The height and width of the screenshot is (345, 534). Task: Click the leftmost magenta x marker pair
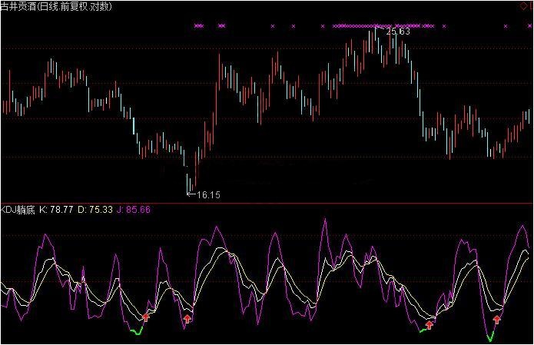click(200, 26)
